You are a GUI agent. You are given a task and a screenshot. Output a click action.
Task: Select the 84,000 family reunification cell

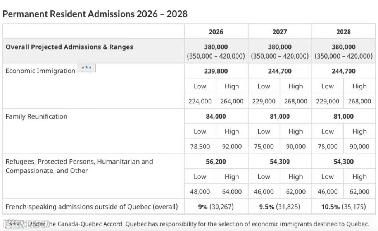coord(216,116)
